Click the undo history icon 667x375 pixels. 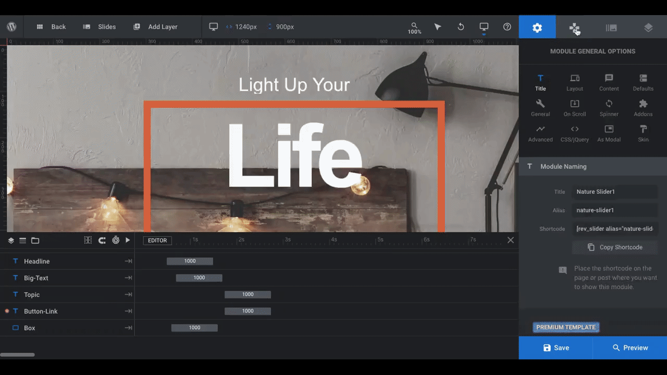[x=461, y=27]
